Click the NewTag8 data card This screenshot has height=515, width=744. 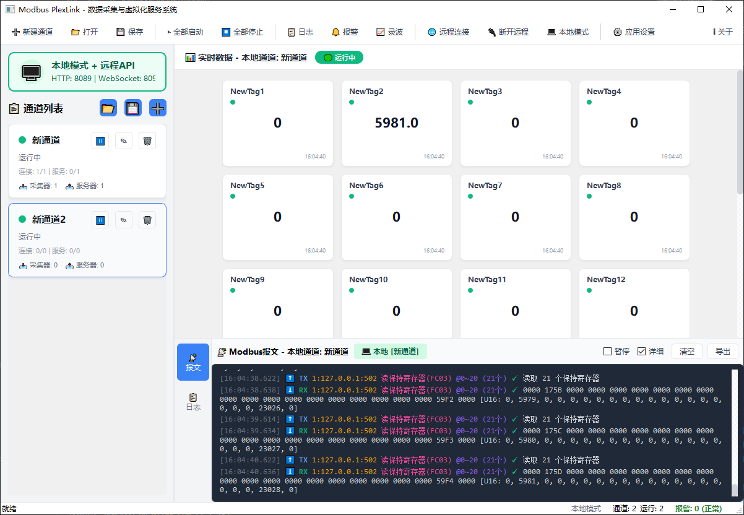point(634,217)
